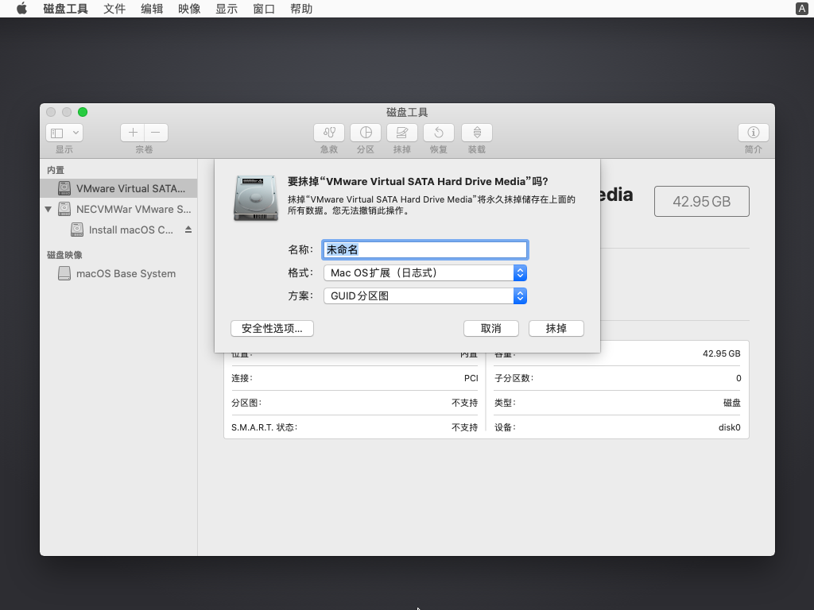Click the hard drive icon in erase dialog

pos(256,198)
